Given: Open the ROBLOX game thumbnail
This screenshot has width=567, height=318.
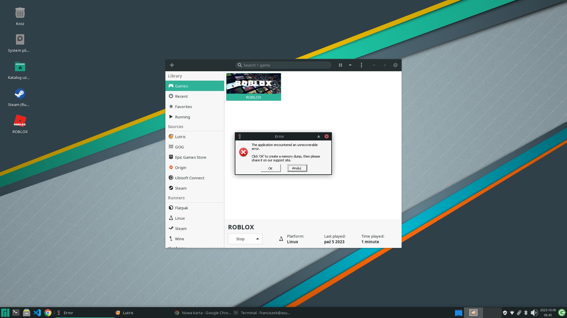Looking at the screenshot, I should 253,84.
